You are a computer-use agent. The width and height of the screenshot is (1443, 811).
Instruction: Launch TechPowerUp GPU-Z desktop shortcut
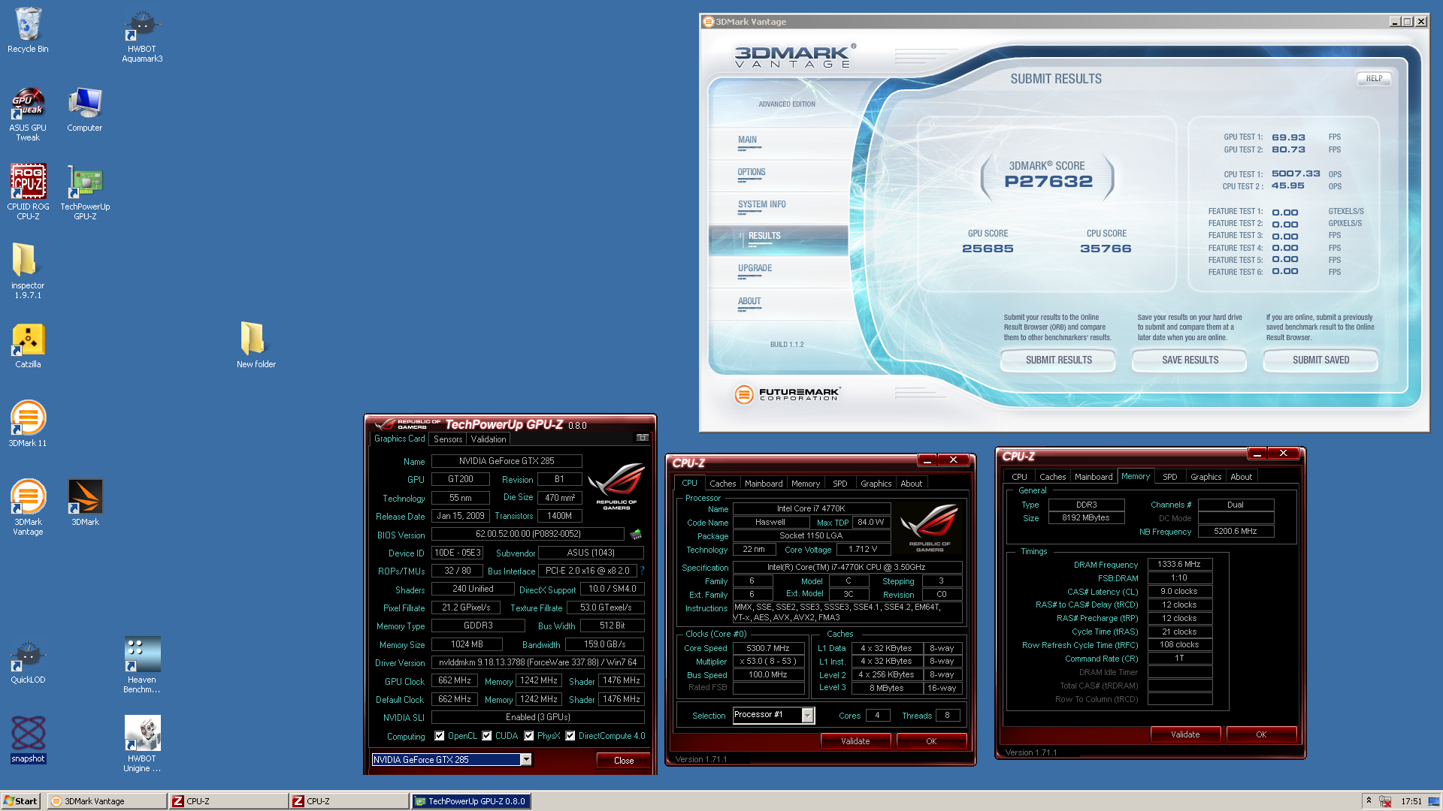tap(85, 192)
